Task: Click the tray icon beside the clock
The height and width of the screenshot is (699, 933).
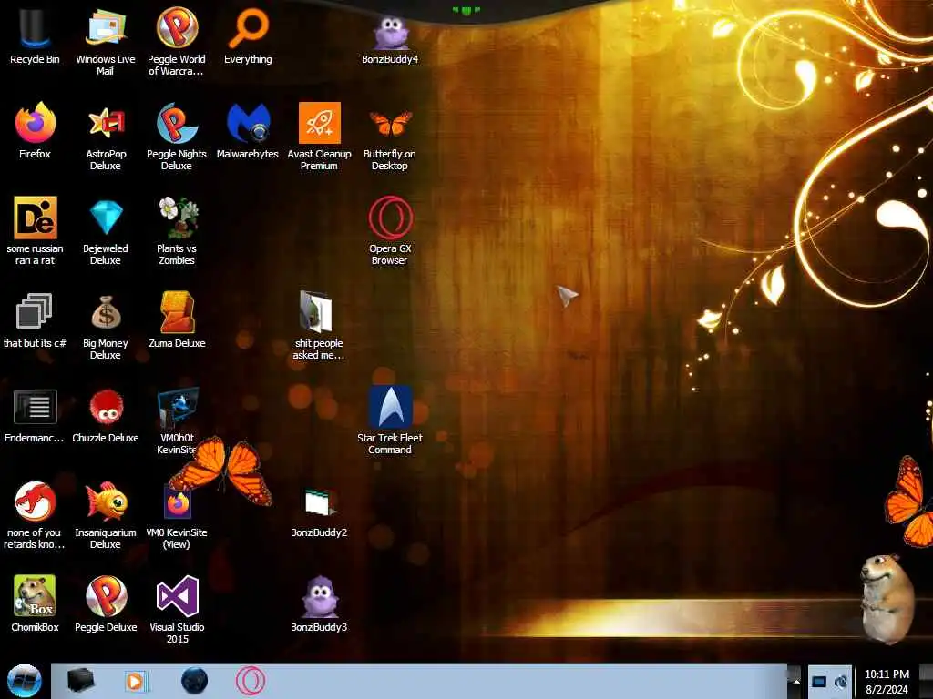Action: (841, 681)
